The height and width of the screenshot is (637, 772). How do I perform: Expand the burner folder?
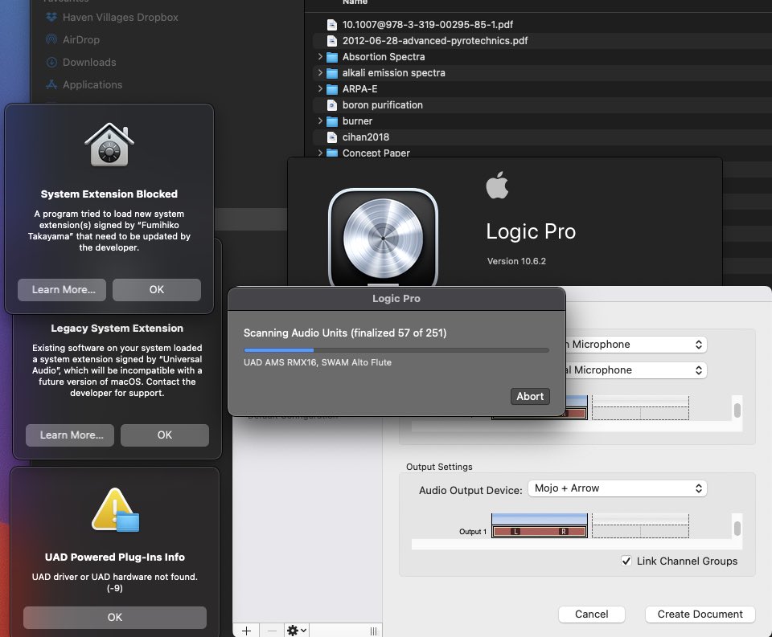click(x=320, y=121)
